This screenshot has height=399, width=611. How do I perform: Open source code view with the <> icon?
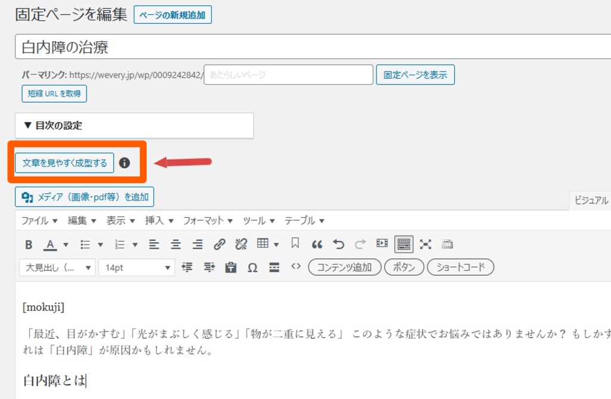(x=296, y=267)
